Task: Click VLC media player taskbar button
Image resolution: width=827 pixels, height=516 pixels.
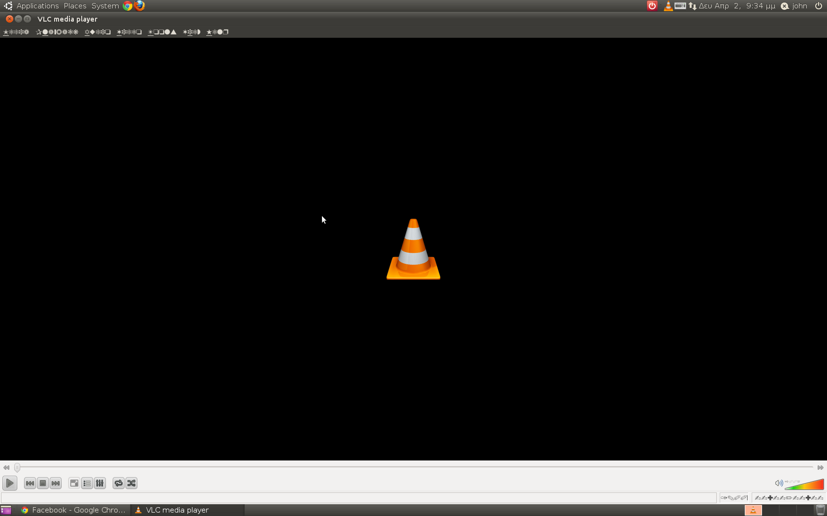Action: [177, 510]
